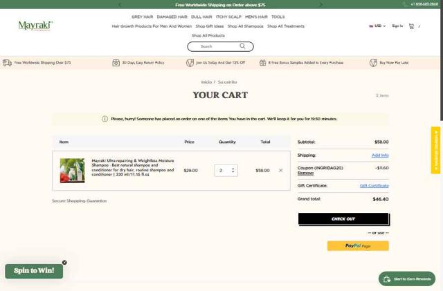Pay with the PayPal button

click(x=358, y=246)
